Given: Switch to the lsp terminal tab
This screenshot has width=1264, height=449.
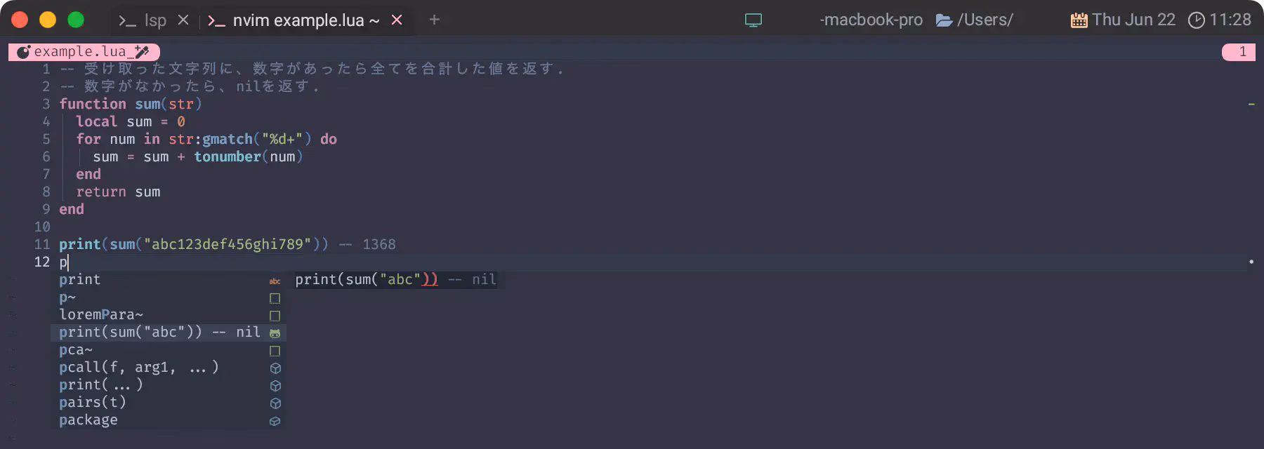Looking at the screenshot, I should pyautogui.click(x=143, y=20).
